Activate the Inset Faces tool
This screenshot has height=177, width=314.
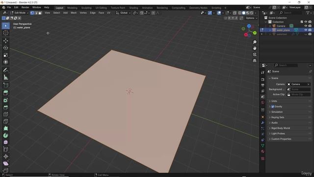coord(5,100)
